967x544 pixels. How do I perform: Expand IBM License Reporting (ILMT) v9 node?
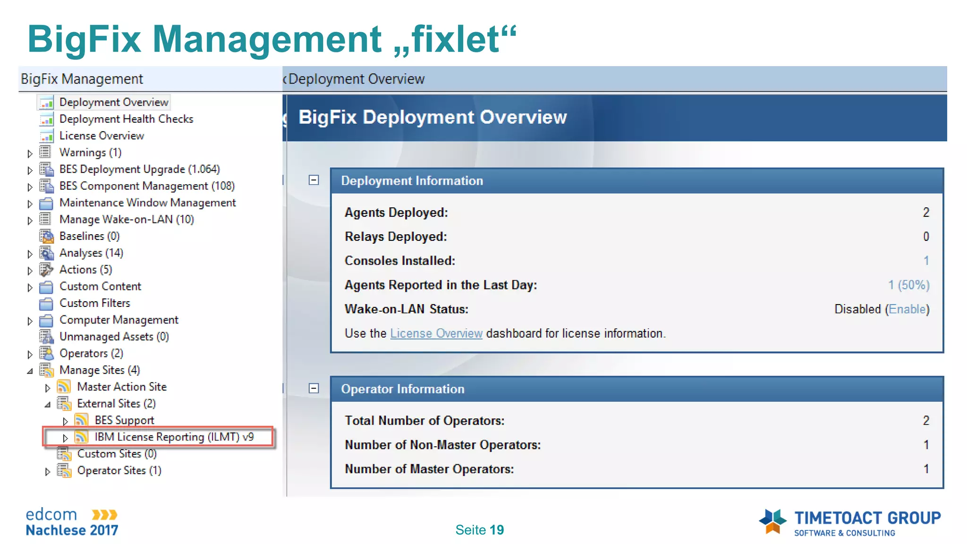66,438
